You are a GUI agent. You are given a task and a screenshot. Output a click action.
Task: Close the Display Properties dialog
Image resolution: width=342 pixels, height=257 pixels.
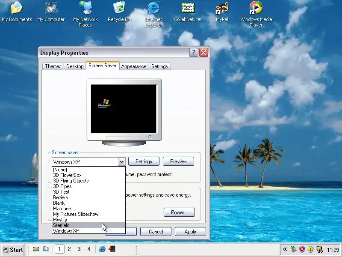tap(204, 53)
